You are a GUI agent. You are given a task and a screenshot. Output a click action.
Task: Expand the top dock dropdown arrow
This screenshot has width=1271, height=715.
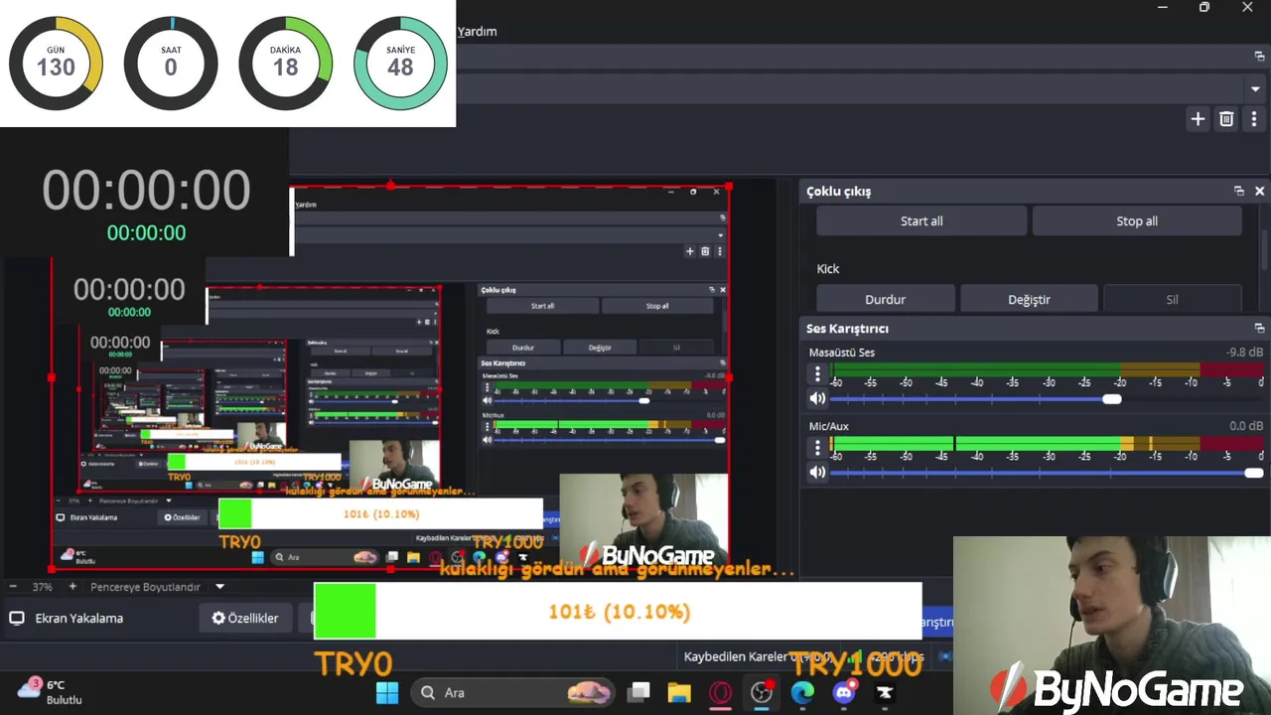[1256, 88]
